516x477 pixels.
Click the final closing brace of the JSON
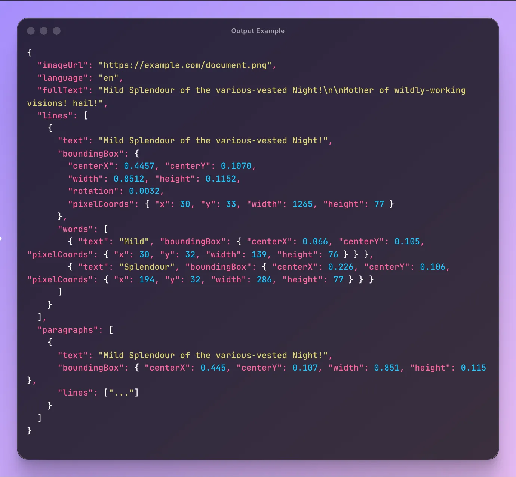click(x=29, y=430)
